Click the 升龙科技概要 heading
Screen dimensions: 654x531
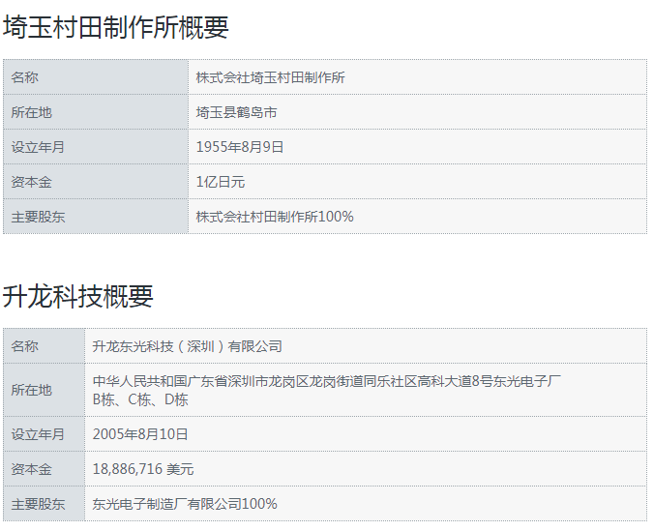click(x=78, y=296)
